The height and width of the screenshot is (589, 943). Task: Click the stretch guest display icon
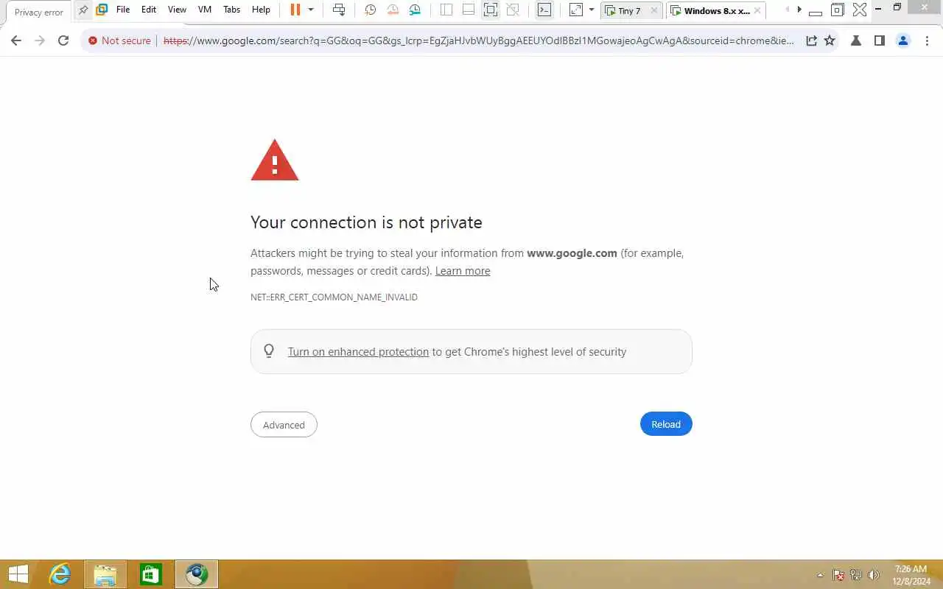coord(576,10)
